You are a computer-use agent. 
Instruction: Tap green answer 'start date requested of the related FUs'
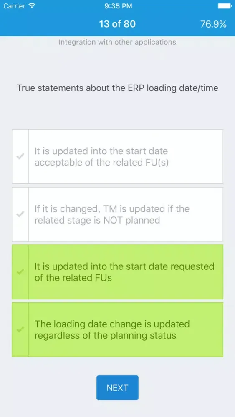117,272
